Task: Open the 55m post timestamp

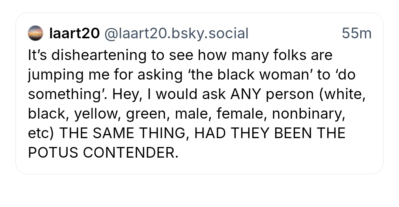Action: (x=357, y=34)
